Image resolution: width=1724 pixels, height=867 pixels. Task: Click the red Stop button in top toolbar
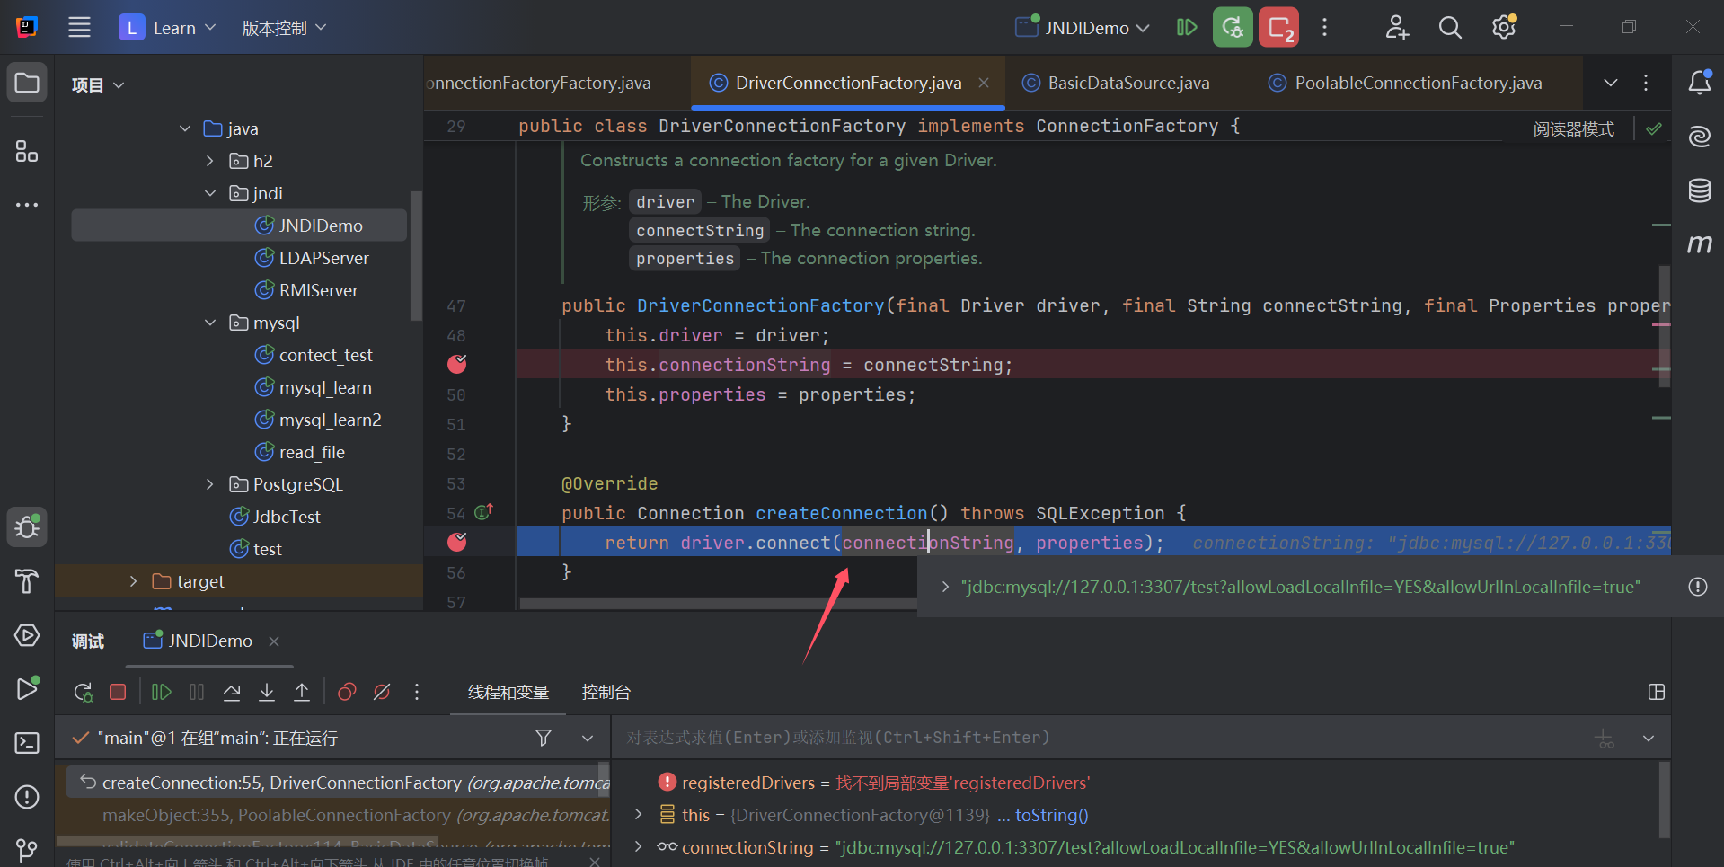[x=1278, y=27]
